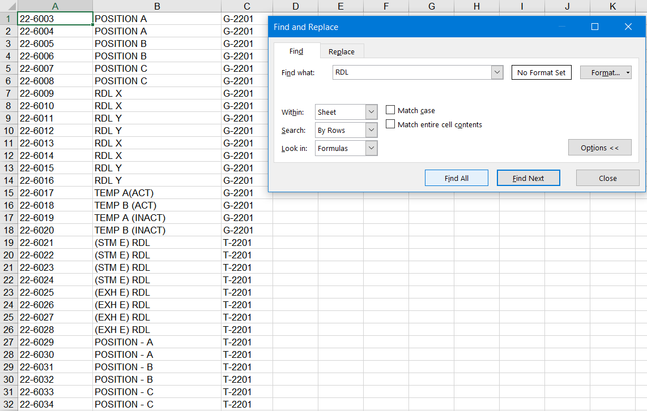Click cell containing 22-6003
Screen dimensions: 647x411
point(56,19)
